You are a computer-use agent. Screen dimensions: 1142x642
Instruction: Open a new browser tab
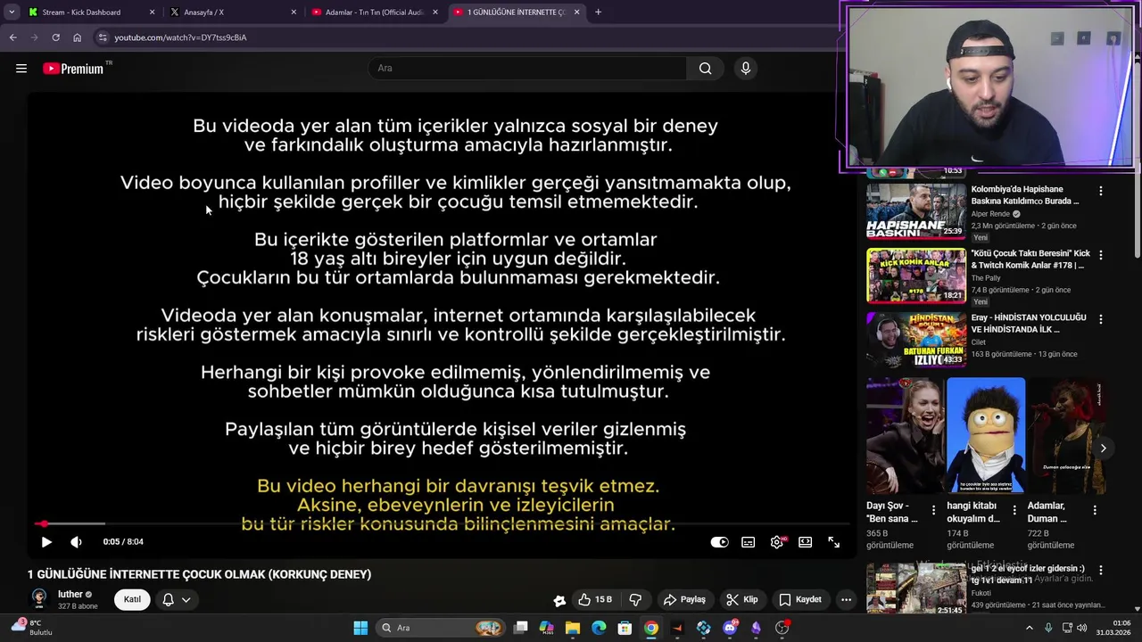click(598, 12)
